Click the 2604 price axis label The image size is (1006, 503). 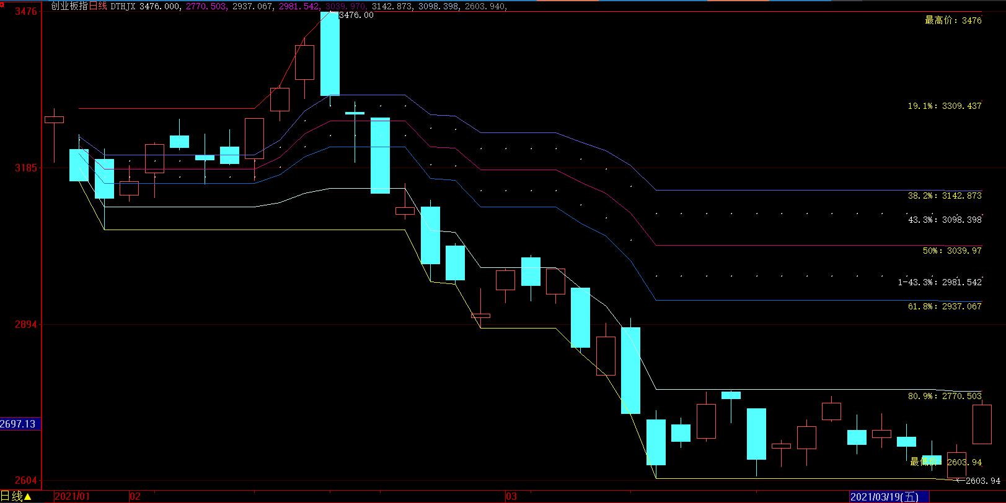pos(25,481)
